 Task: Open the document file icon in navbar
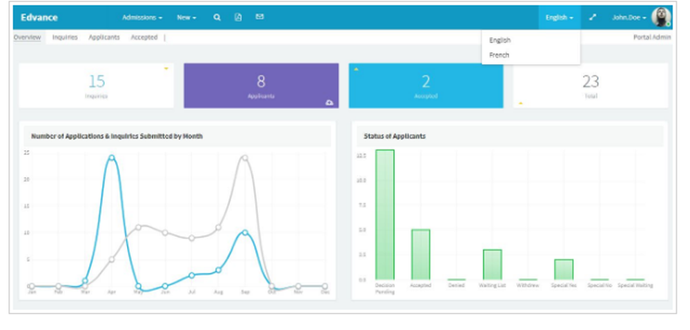tap(238, 18)
